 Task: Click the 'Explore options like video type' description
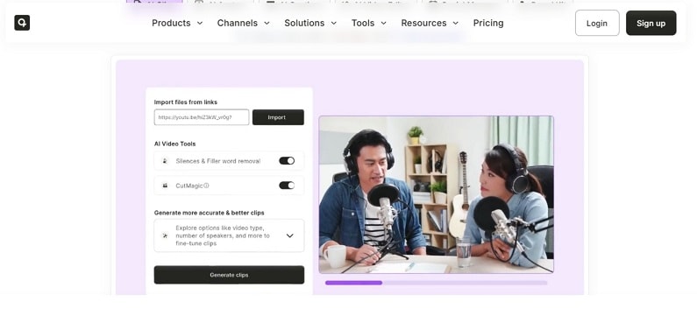coord(223,235)
